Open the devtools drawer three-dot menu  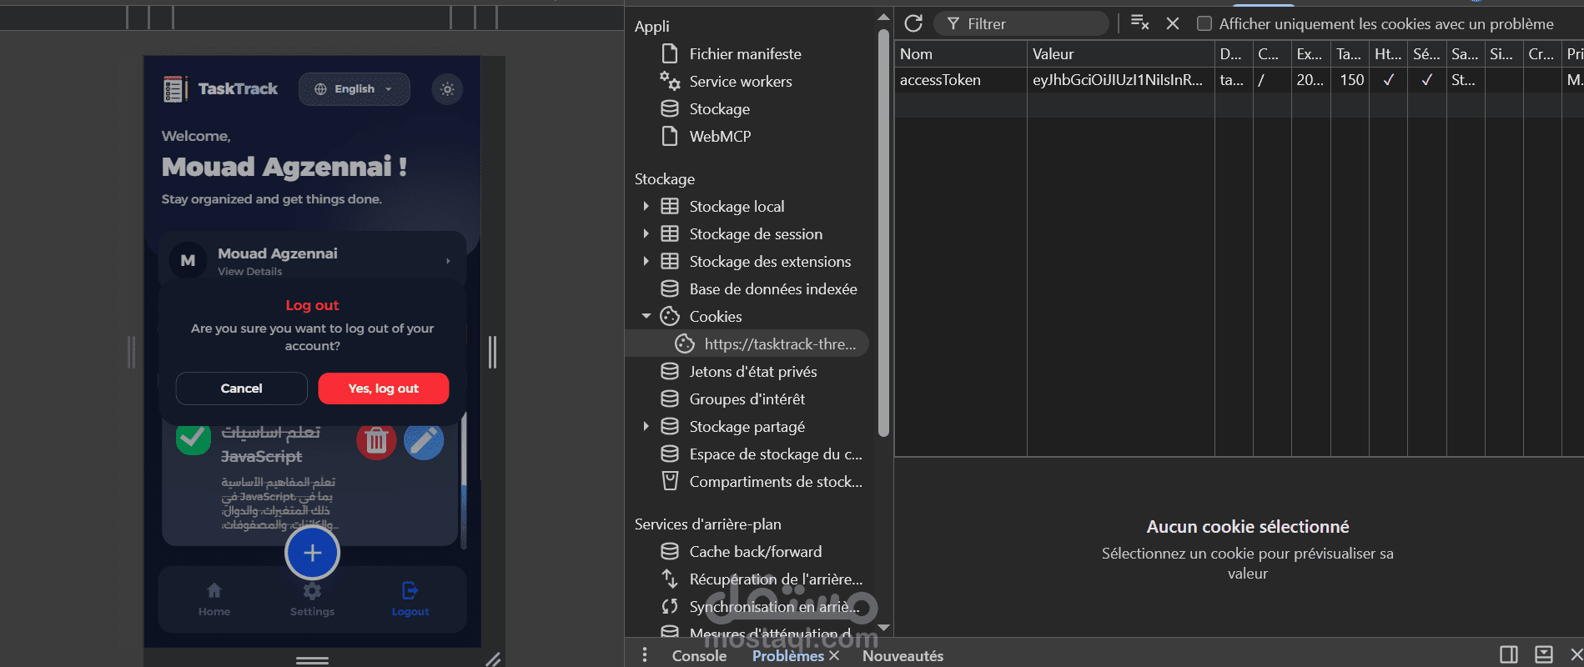click(x=644, y=655)
